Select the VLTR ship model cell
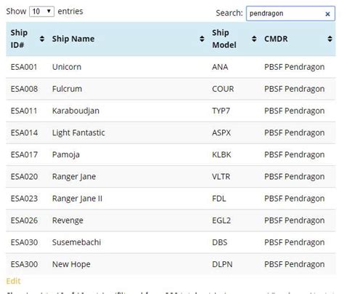This screenshot has height=294, width=344. pos(221,177)
